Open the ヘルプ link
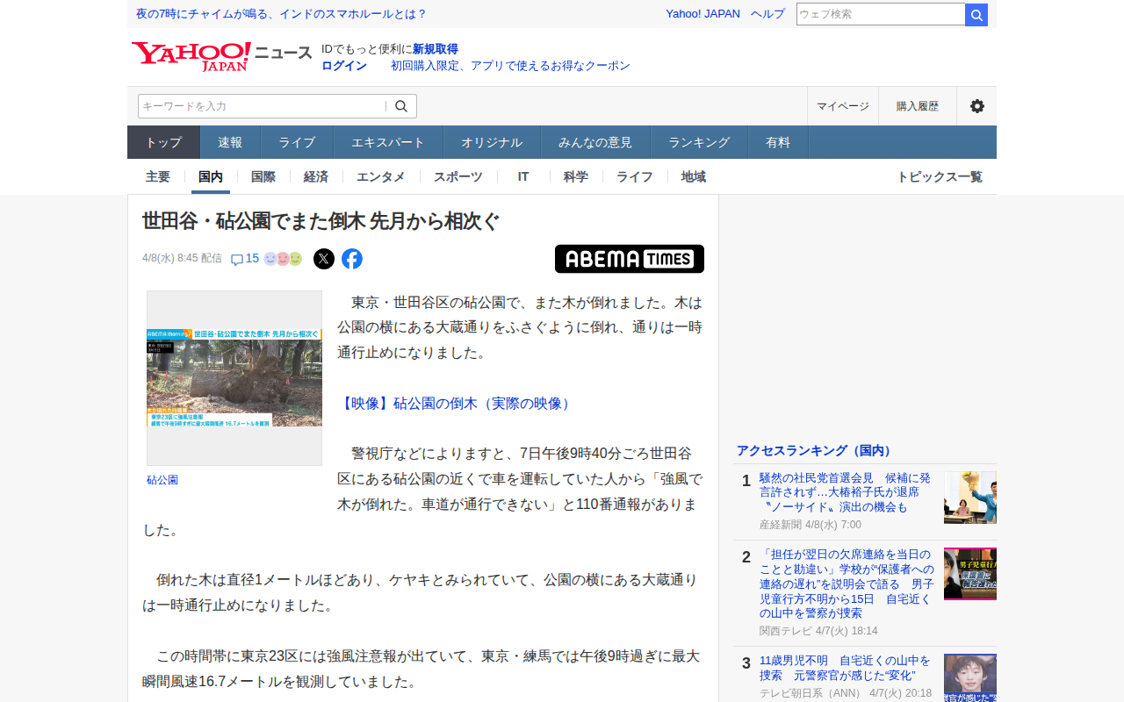This screenshot has height=702, width=1124. 767,14
